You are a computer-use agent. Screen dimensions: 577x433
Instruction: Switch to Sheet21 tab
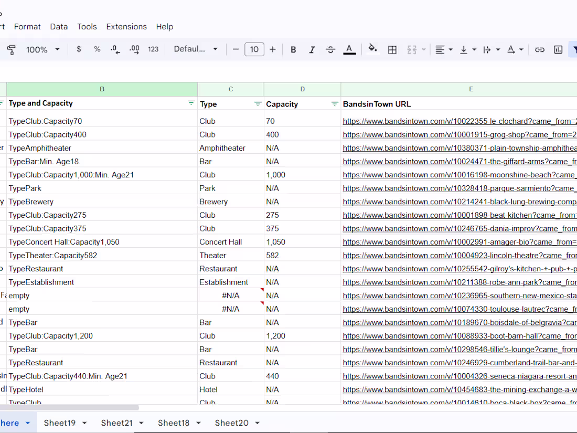click(116, 423)
